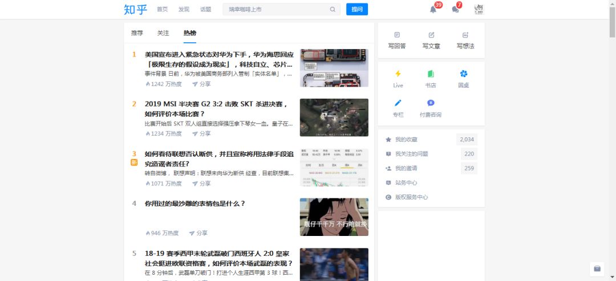This screenshot has height=281, width=616.
Task: Open the circuit board thumbnail of Huawei question
Action: (334, 68)
